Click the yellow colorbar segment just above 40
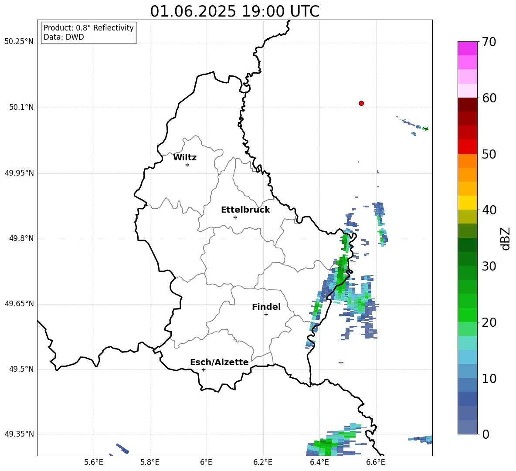Viewport: 516px width, 471px height. [x=467, y=203]
